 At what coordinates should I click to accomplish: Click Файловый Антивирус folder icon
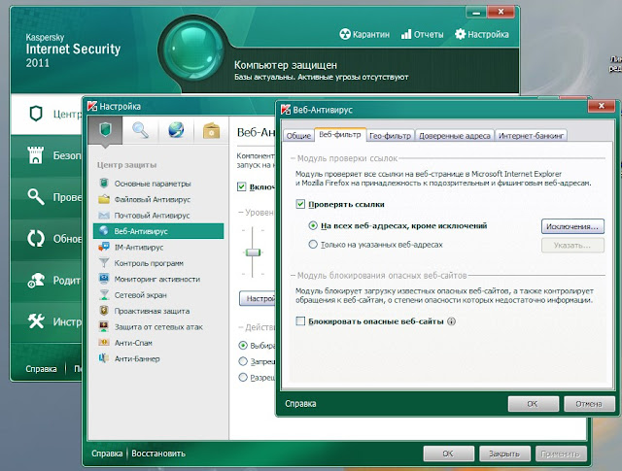pyautogui.click(x=104, y=199)
